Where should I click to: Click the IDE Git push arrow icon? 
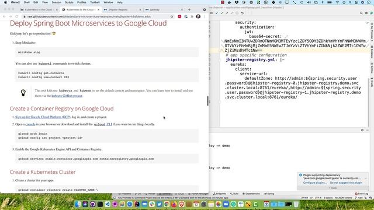point(227,13)
